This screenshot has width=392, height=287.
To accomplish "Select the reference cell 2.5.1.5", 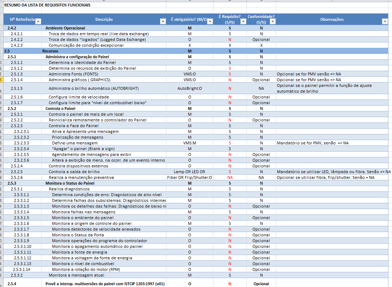I will tap(16, 88).
